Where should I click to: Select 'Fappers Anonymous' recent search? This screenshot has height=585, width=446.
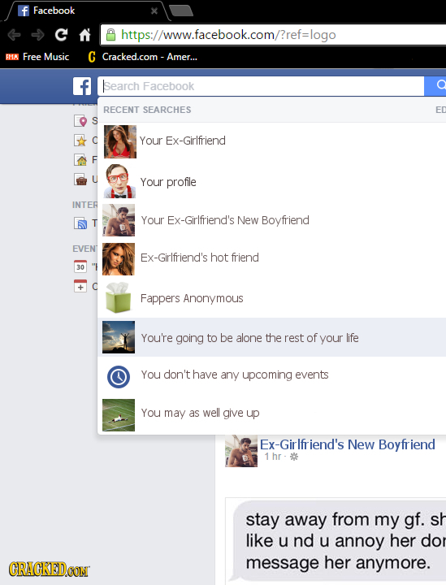pos(271,298)
